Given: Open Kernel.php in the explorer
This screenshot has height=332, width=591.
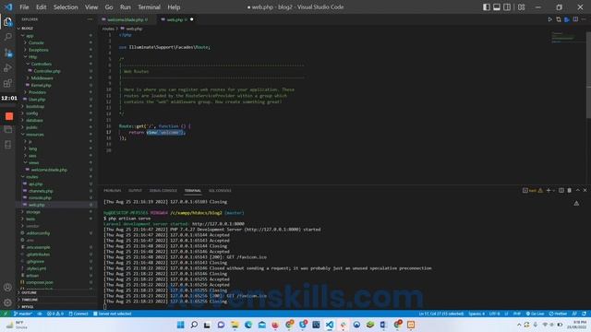Looking at the screenshot, I should (41, 85).
